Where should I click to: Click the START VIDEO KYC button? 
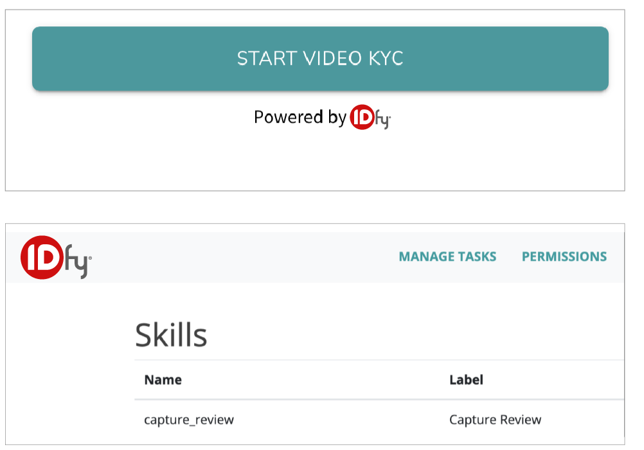coord(320,59)
